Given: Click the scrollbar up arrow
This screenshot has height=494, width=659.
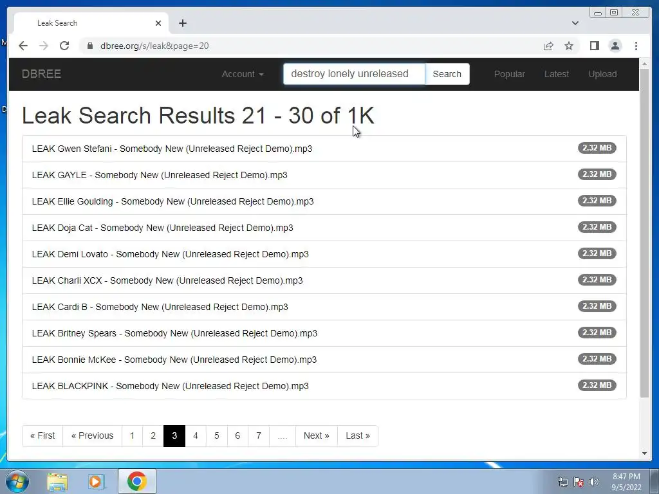Looking at the screenshot, I should click(644, 64).
